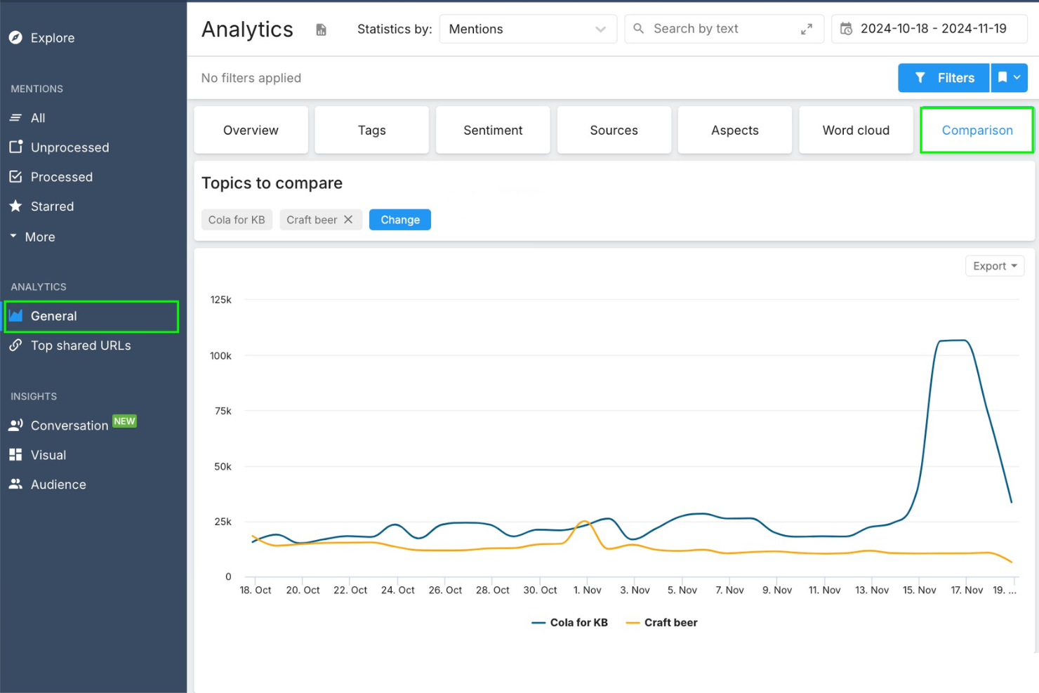Open saved filters bookmark dropdown
Viewport: 1039px width, 693px height.
1009,78
